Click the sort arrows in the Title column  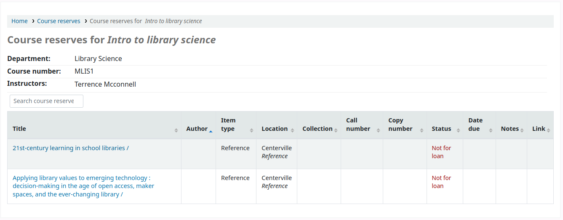coord(176,130)
